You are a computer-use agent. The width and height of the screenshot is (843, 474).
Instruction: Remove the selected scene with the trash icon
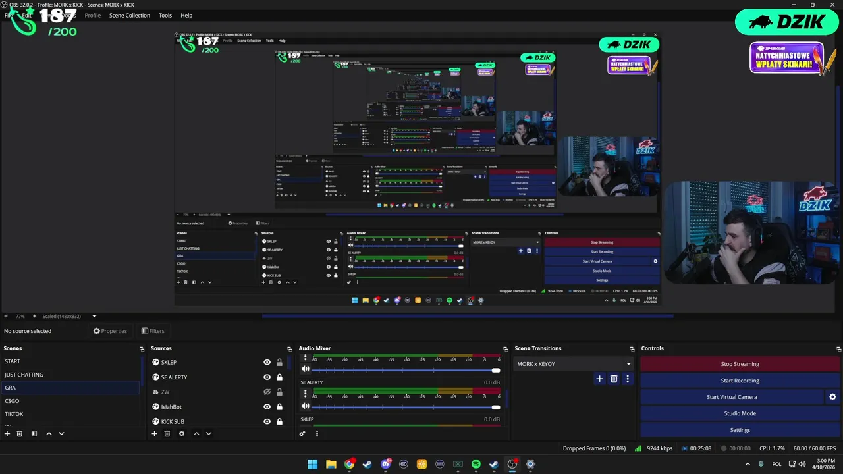tap(20, 433)
